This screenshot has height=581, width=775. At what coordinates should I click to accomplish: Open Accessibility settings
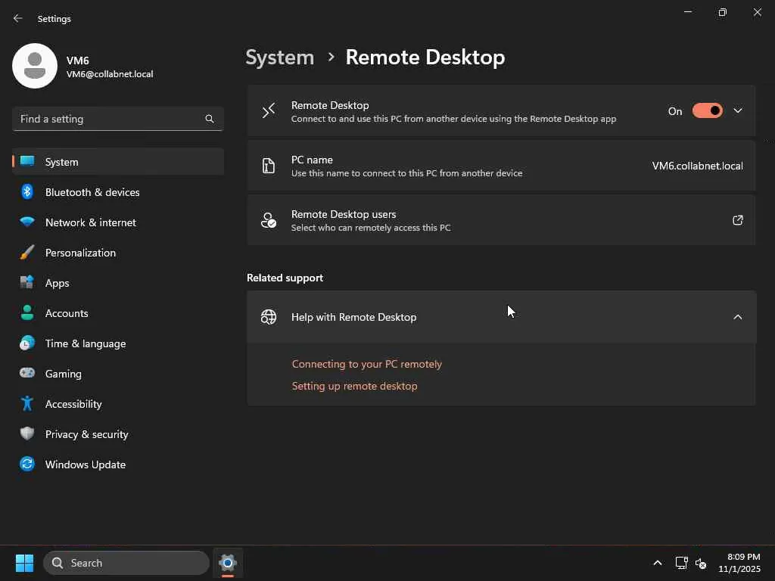(118, 404)
